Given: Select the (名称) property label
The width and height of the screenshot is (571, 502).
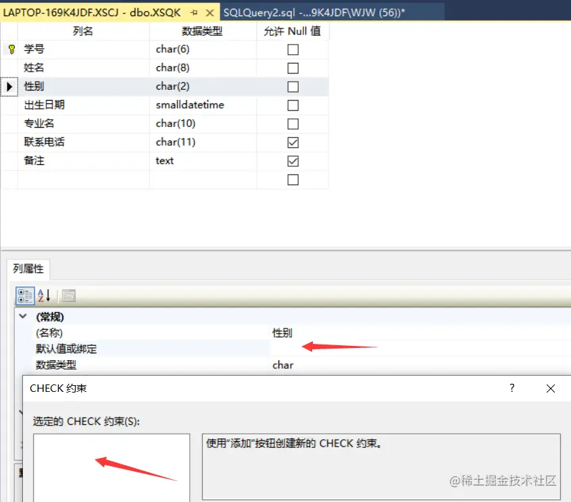Looking at the screenshot, I should pyautogui.click(x=49, y=332).
